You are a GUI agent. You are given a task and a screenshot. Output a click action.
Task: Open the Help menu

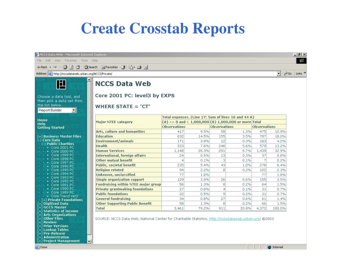[95, 60]
